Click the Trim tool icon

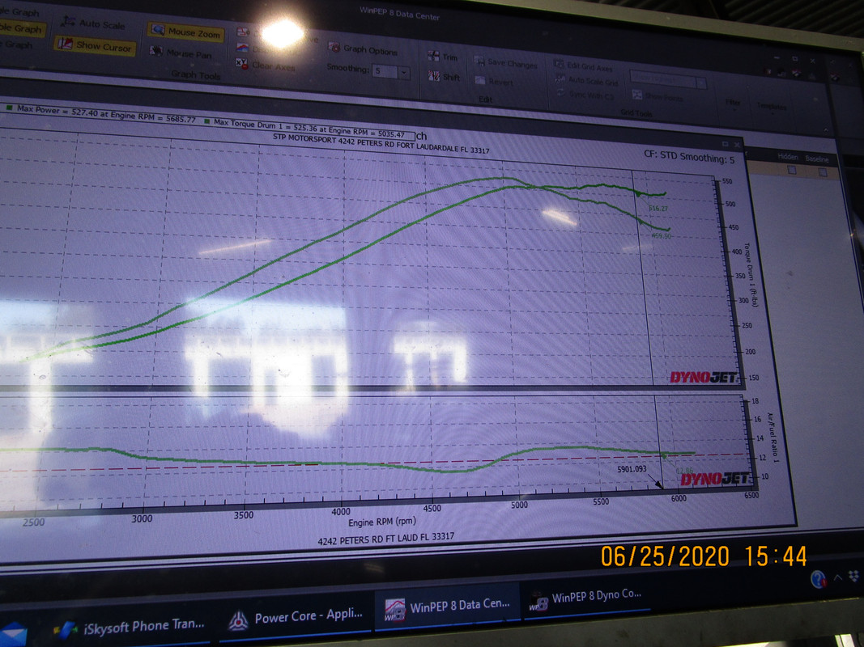(434, 56)
